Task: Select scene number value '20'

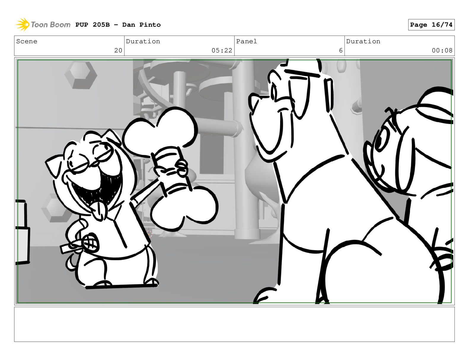Action: click(x=118, y=50)
